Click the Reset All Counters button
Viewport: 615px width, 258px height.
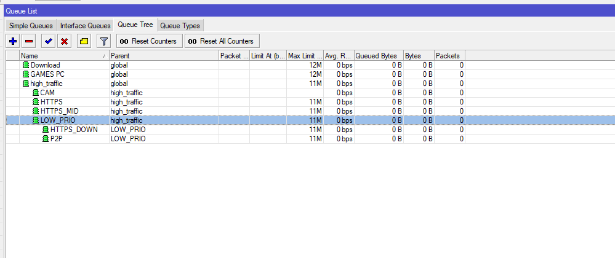(x=222, y=41)
